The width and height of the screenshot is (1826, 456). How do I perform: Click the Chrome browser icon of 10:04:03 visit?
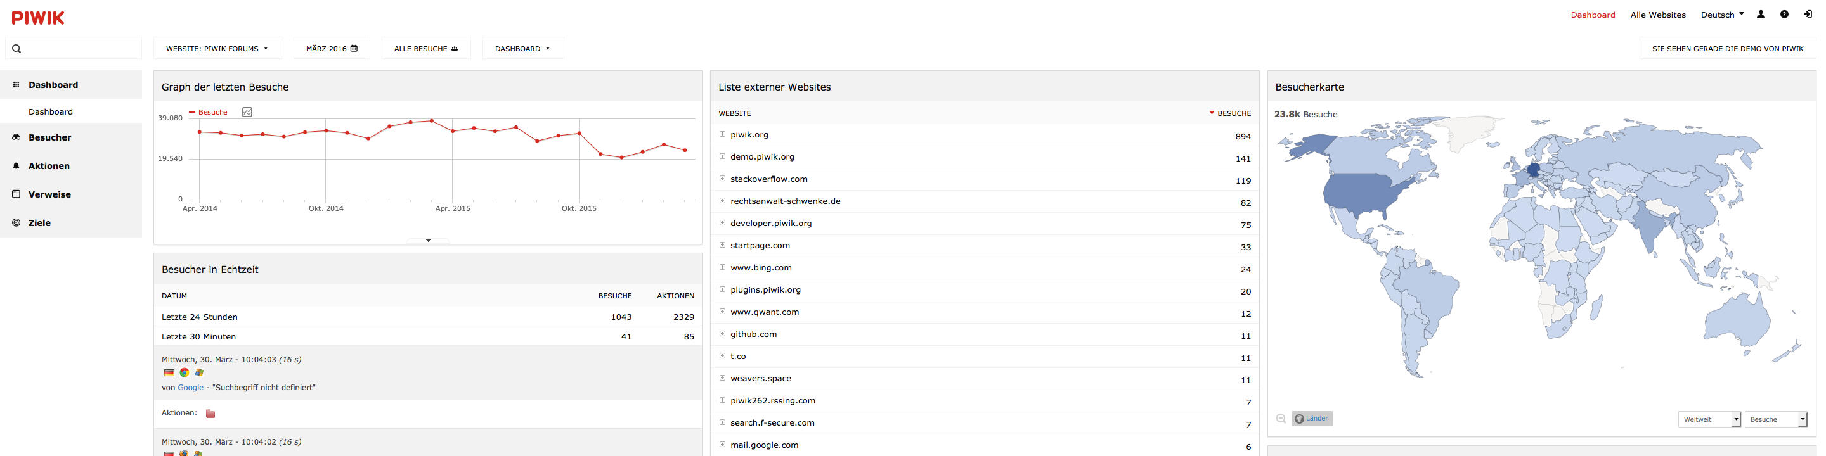(185, 372)
